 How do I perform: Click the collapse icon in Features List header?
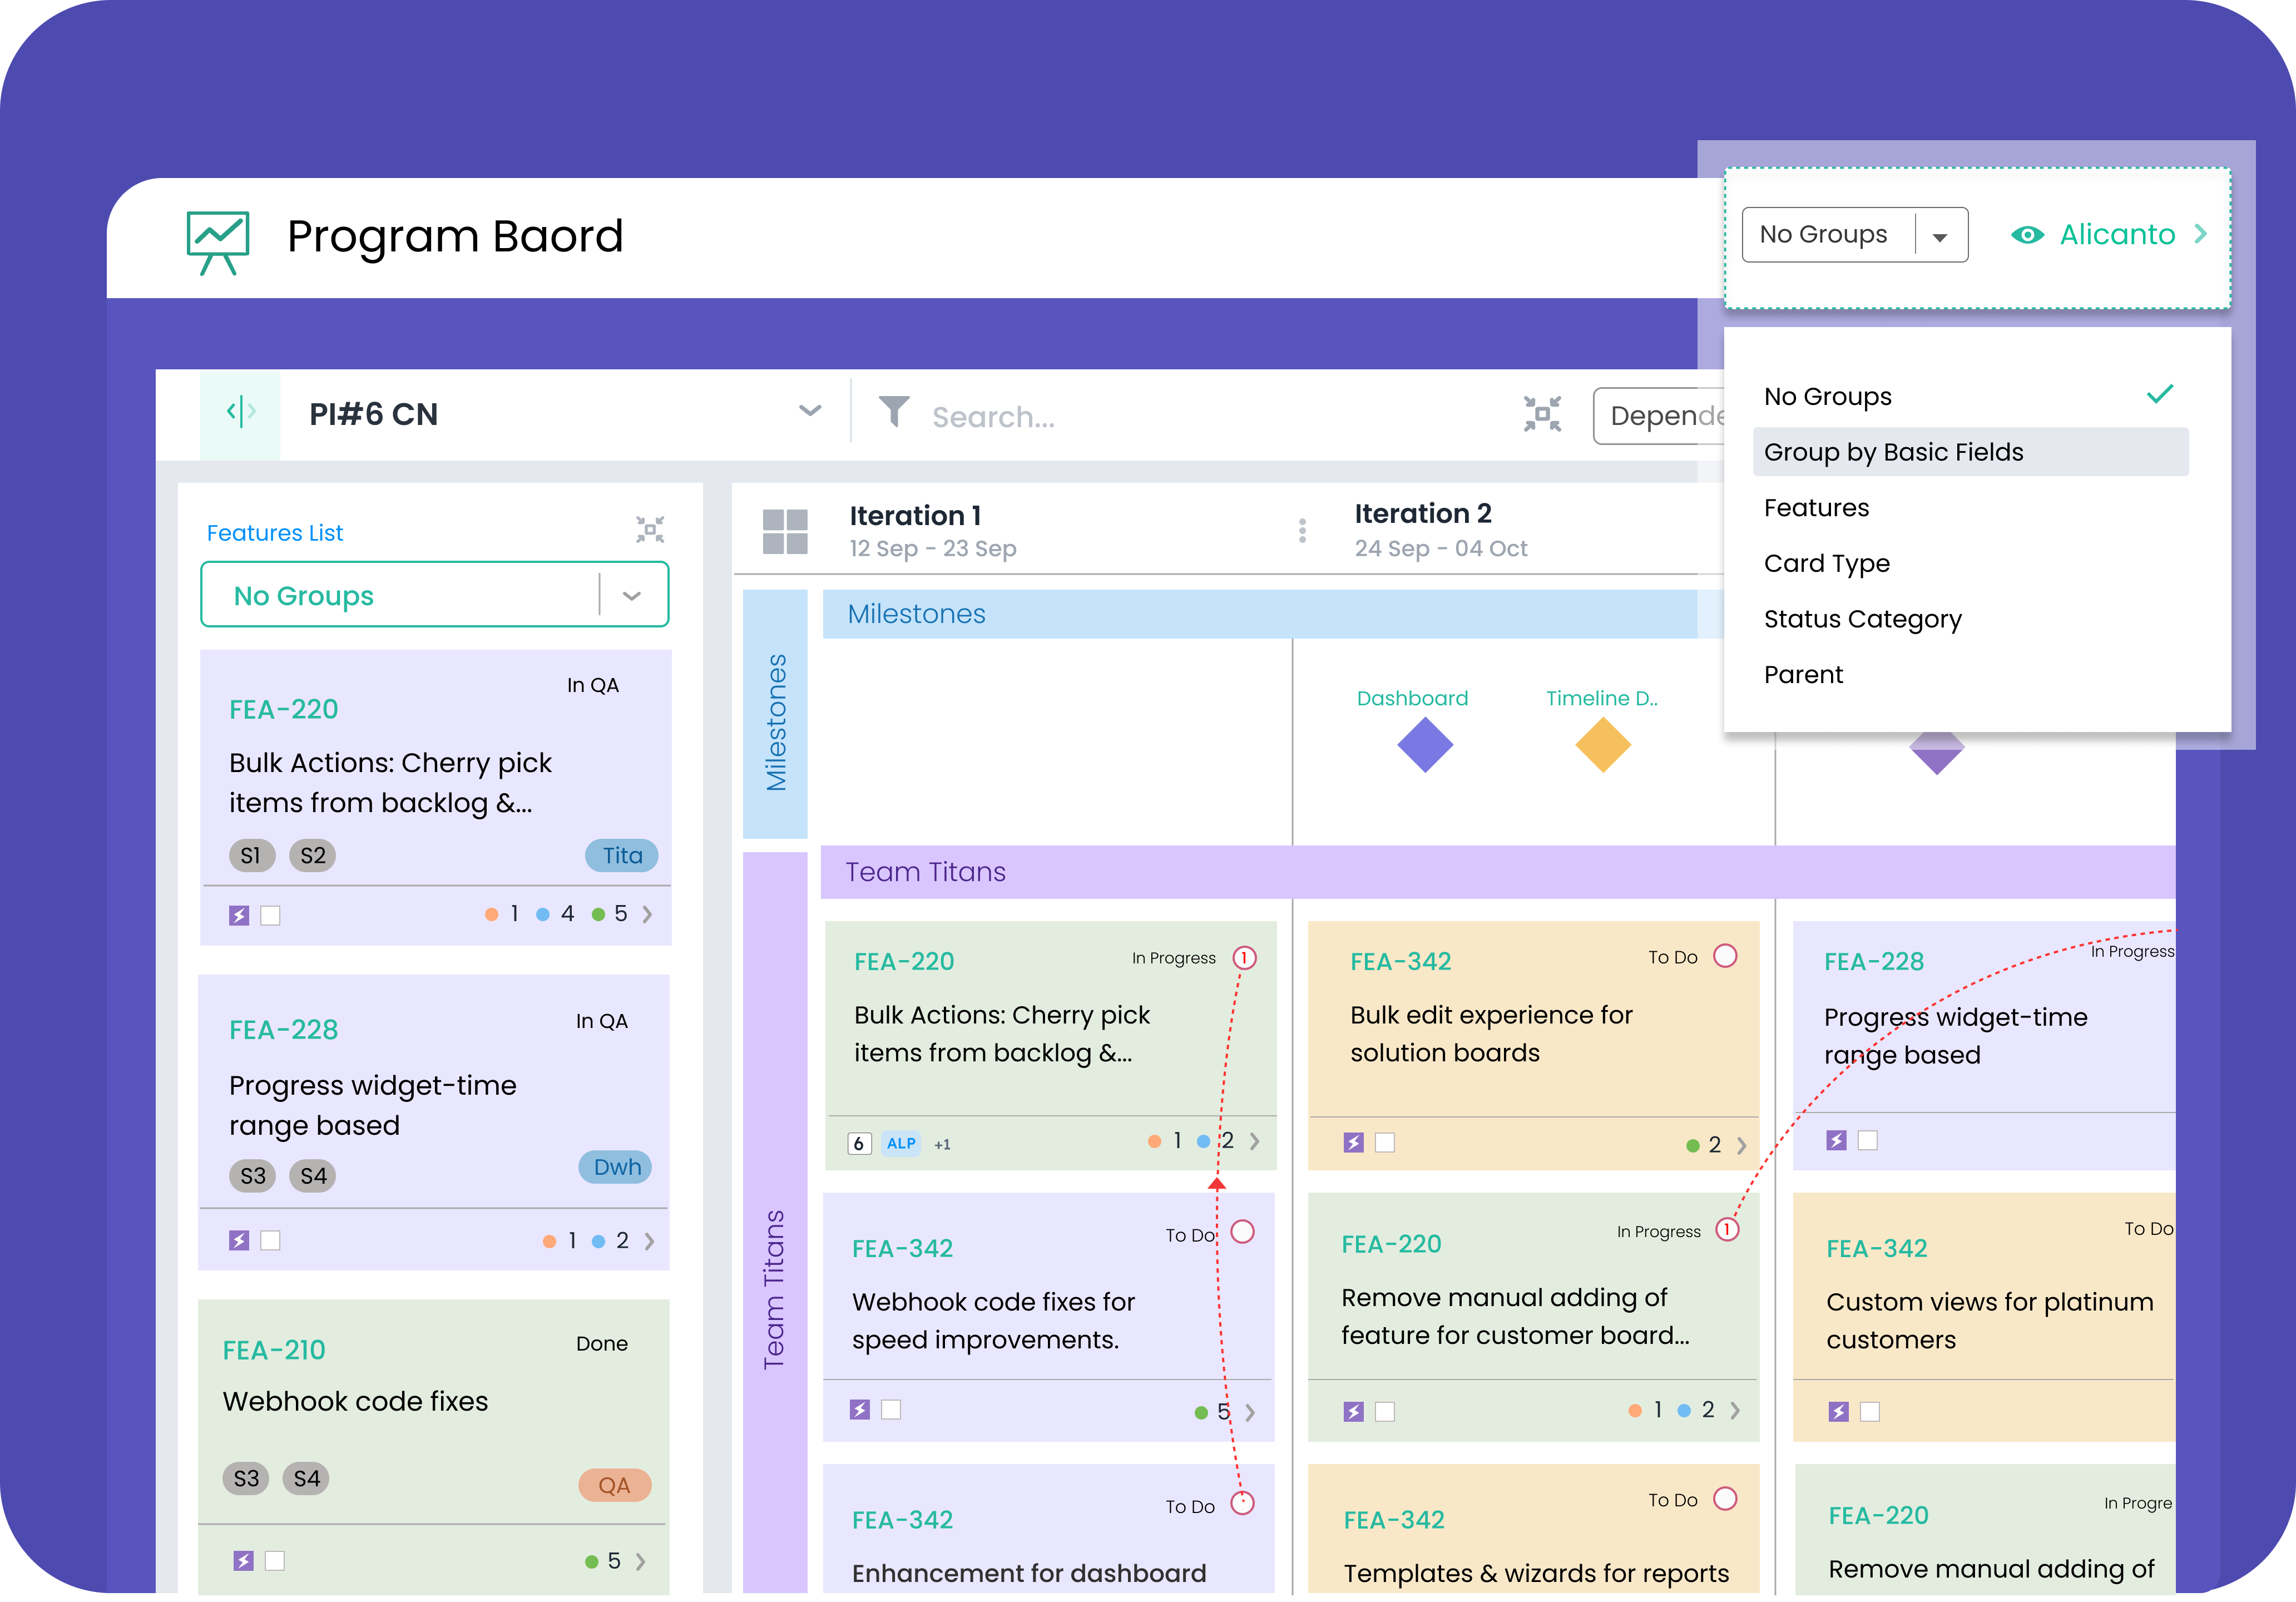(x=650, y=530)
